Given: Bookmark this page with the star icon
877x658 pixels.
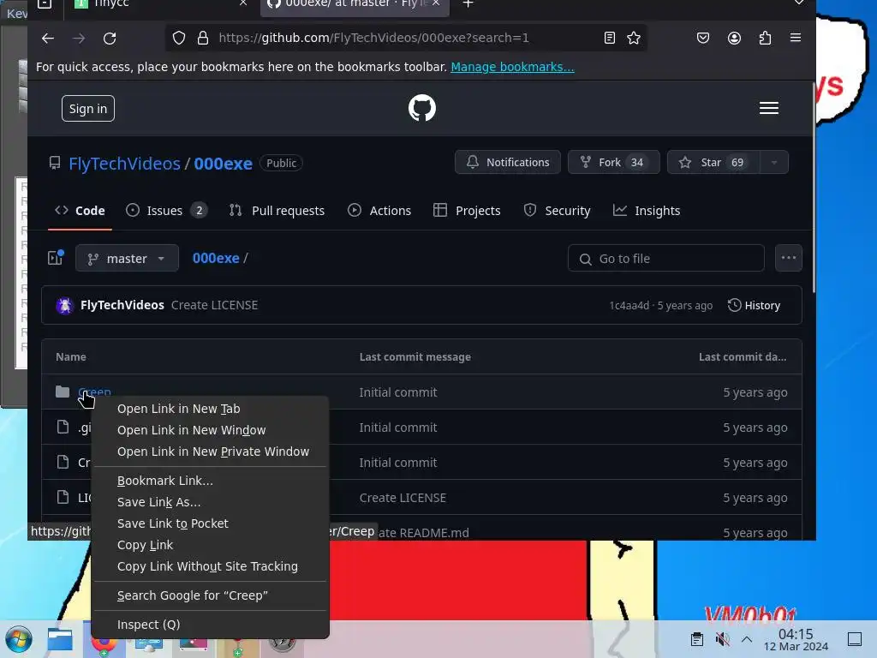Looking at the screenshot, I should [634, 38].
